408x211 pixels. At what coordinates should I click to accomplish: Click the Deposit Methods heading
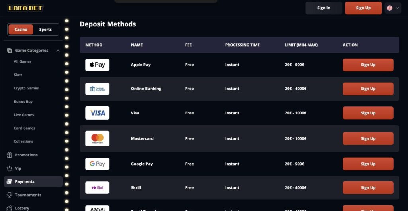[108, 24]
